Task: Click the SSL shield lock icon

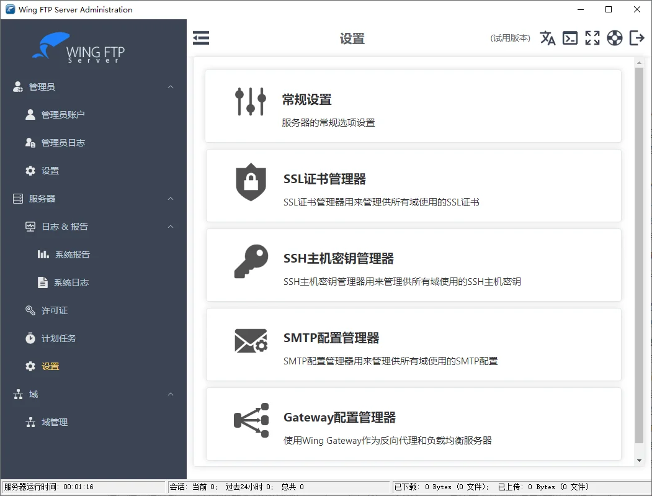Action: point(251,182)
